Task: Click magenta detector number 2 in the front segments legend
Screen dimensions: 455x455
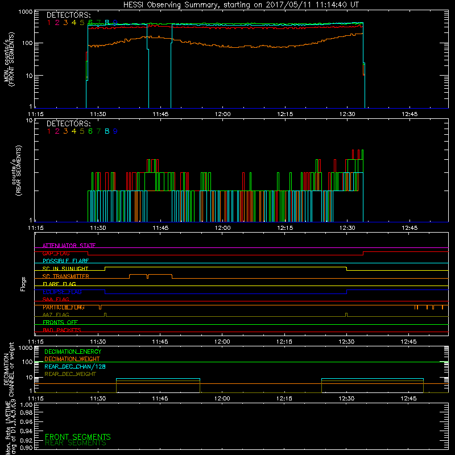Action: coord(57,23)
